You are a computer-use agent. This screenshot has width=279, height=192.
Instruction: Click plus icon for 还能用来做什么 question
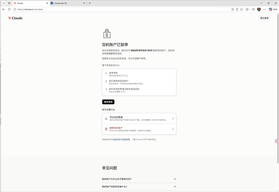pos(175,187)
